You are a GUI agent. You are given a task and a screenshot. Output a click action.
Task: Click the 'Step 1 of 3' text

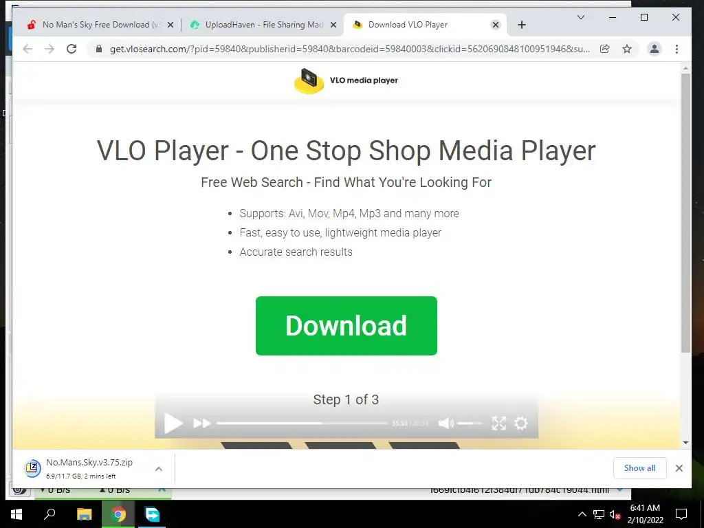(x=346, y=399)
